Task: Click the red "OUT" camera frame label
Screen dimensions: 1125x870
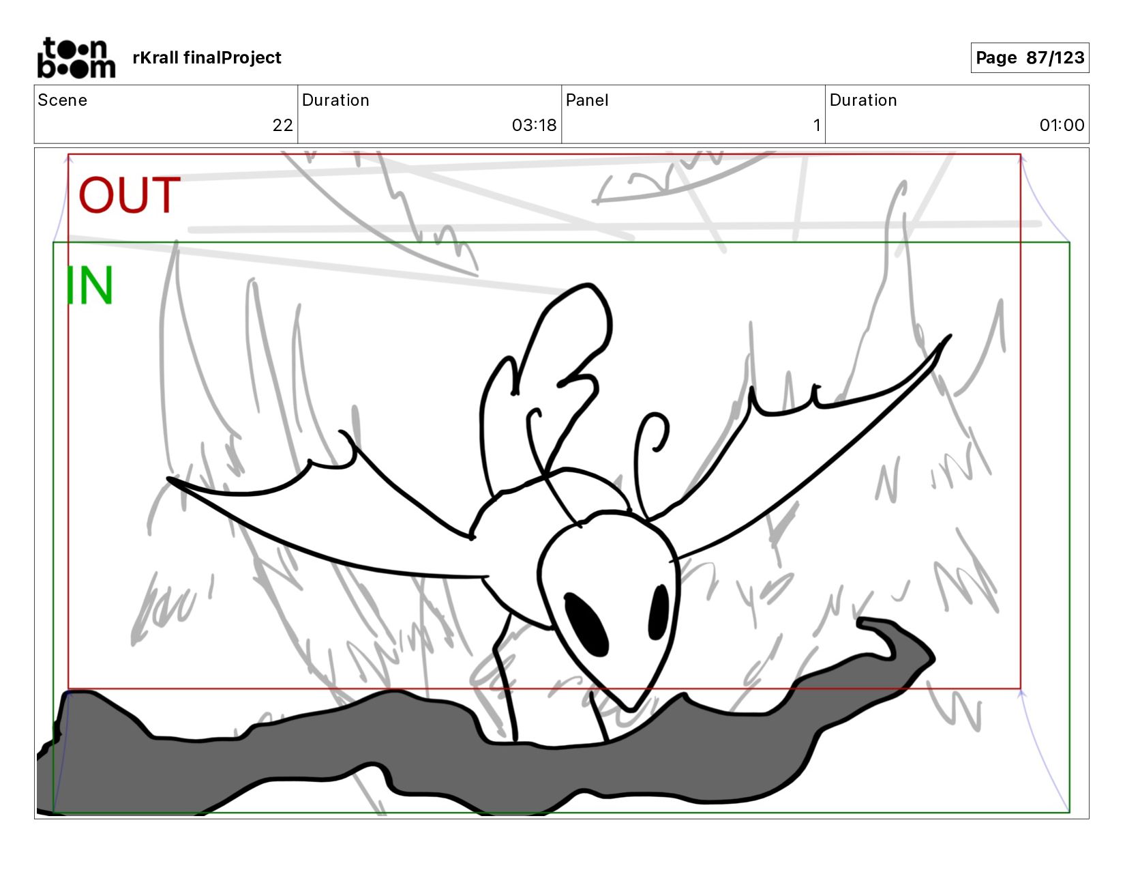Action: [130, 195]
